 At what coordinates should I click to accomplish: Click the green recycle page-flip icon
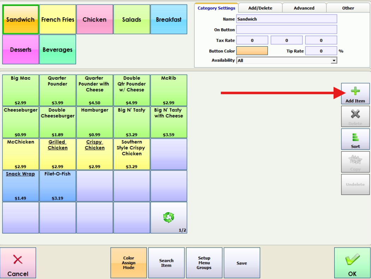pos(169,217)
